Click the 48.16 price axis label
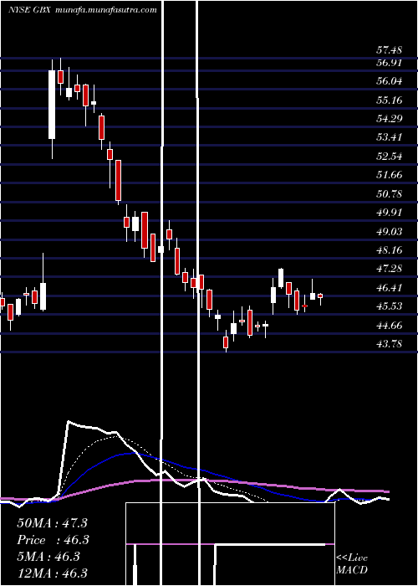This screenshot has height=586, width=418. [389, 250]
